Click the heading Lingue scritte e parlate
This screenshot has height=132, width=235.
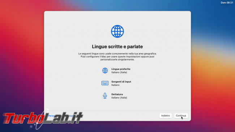(117, 47)
